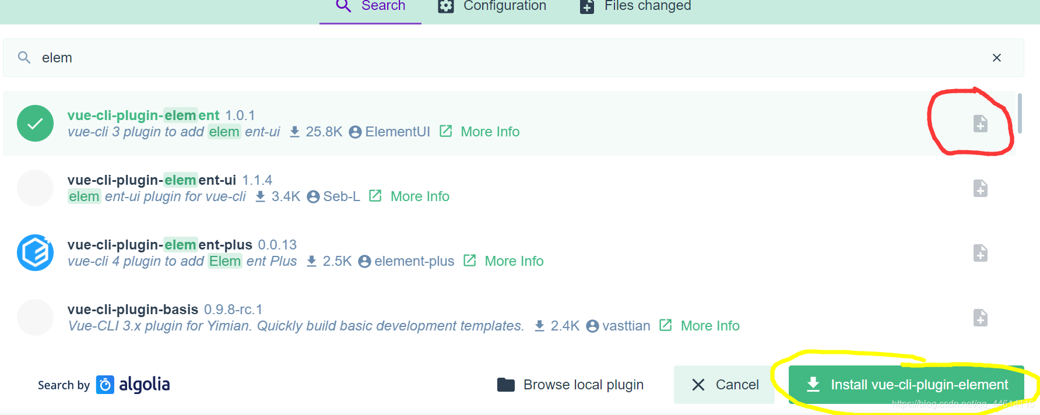Open the Configuration tab
Image resolution: width=1040 pixels, height=415 pixels.
click(x=493, y=7)
